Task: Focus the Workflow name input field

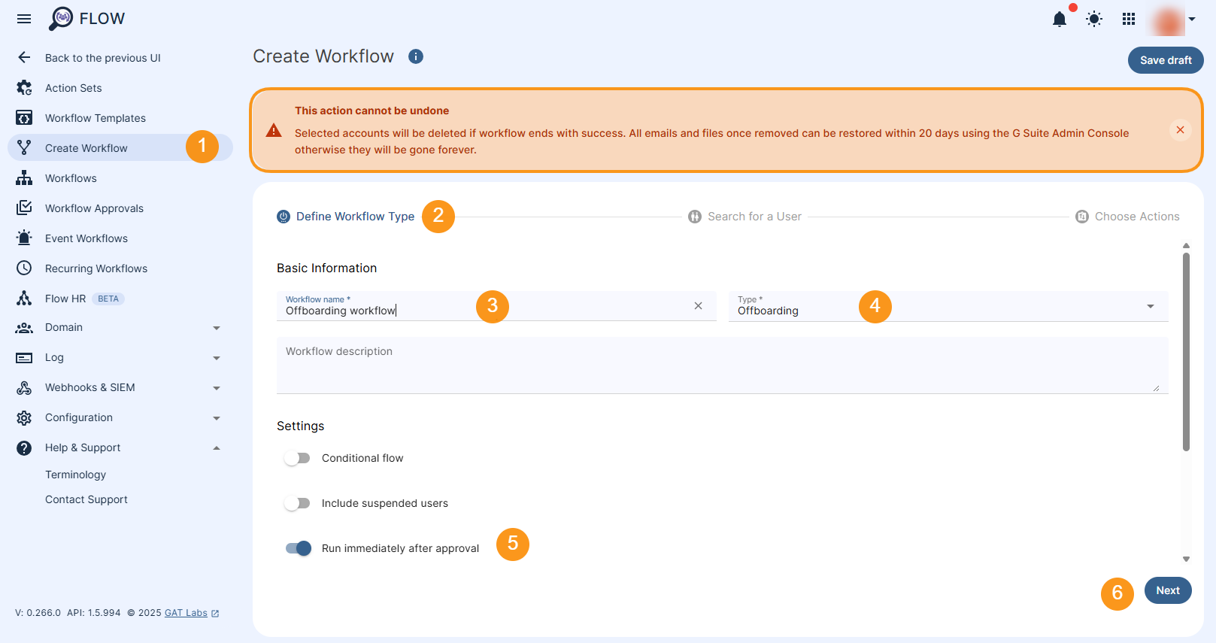Action: click(496, 306)
